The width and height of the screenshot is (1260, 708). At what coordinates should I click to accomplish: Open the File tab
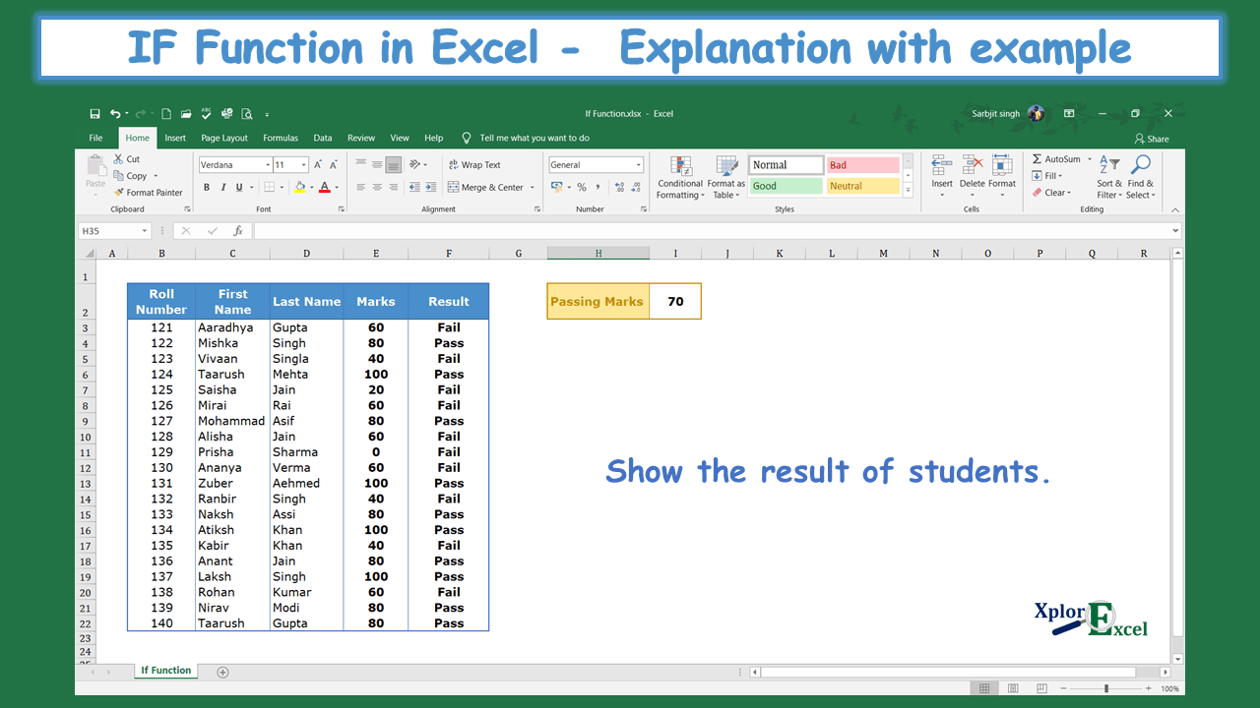[x=95, y=139]
